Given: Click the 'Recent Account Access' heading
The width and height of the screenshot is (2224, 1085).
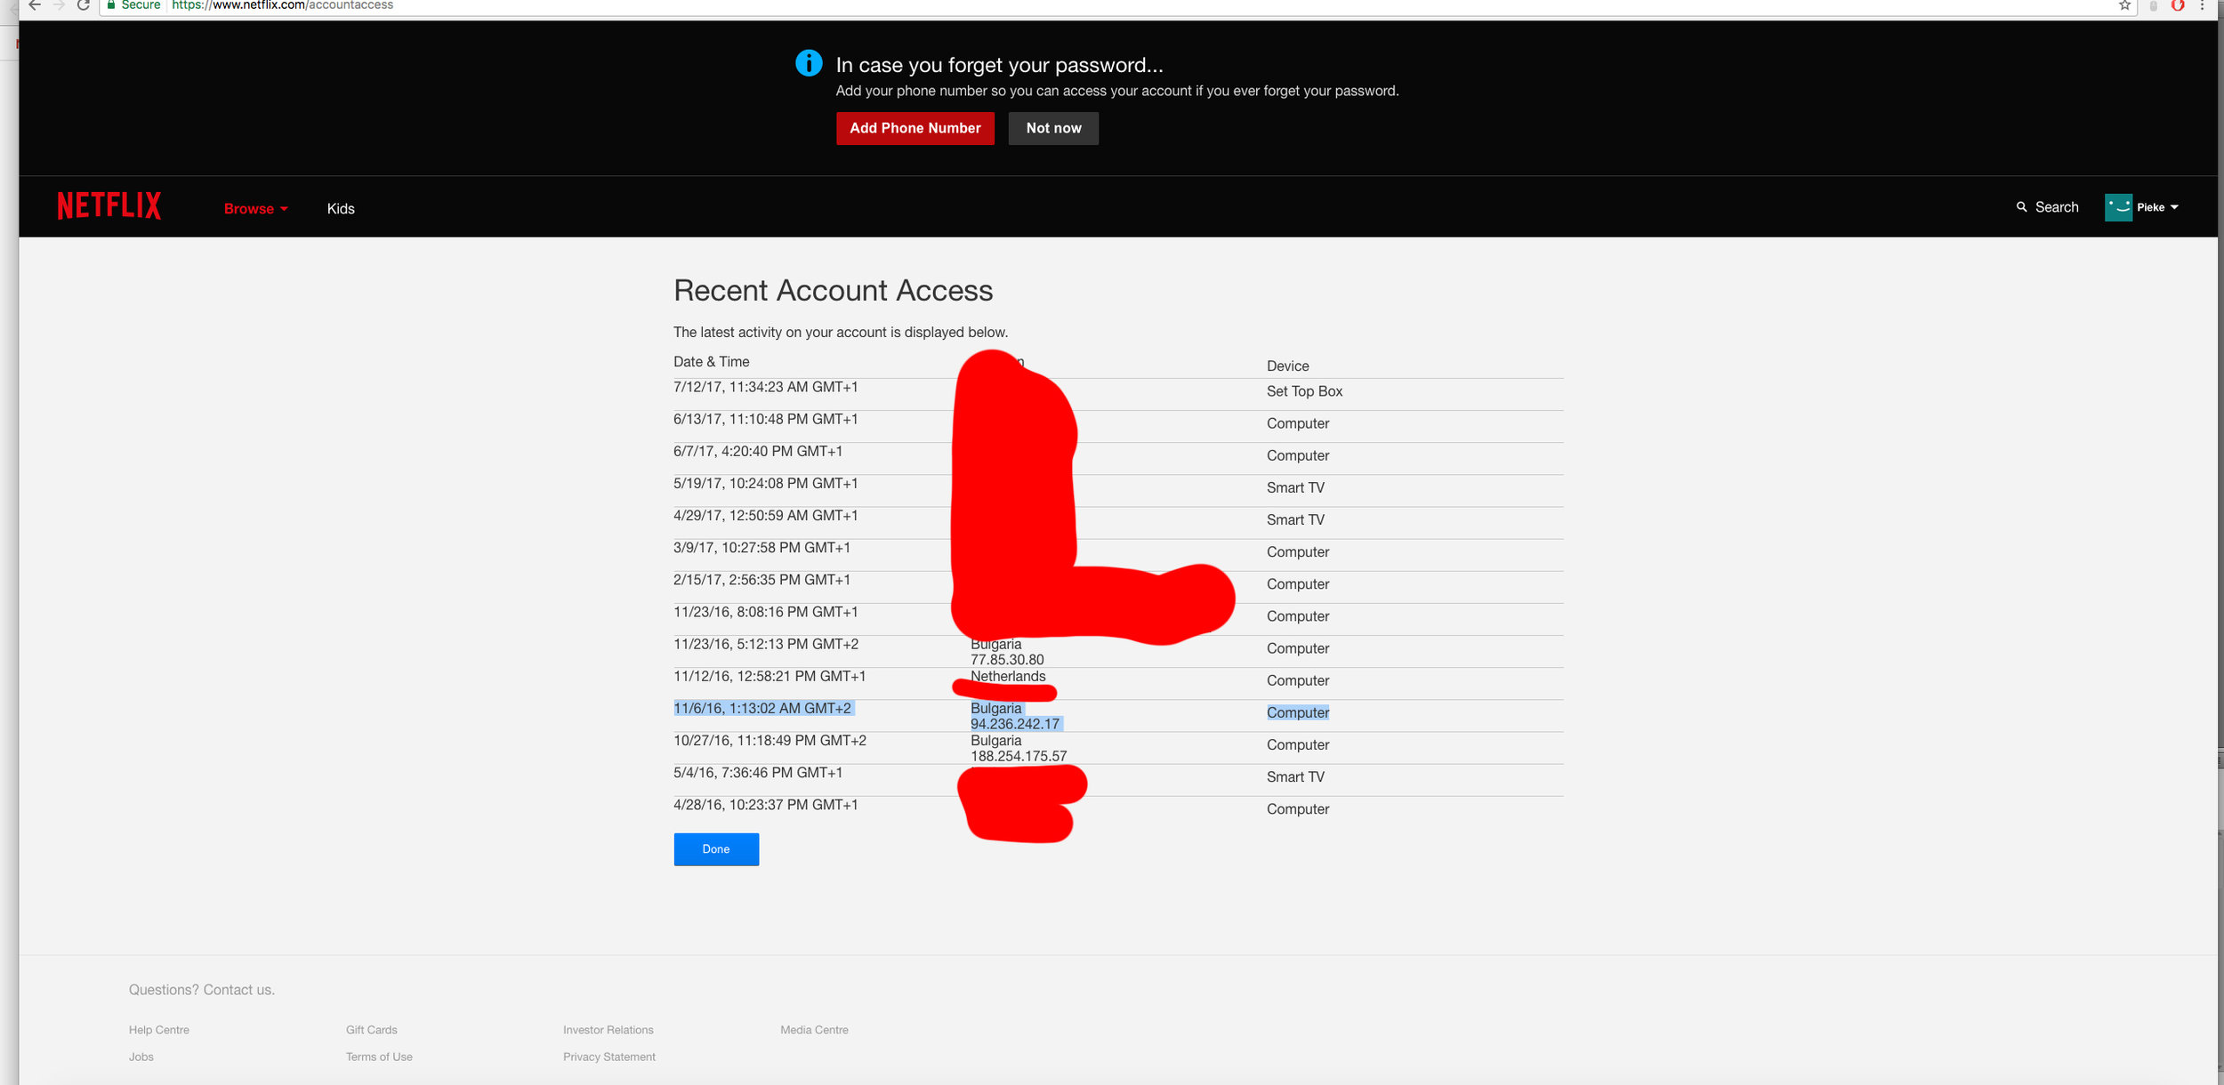Looking at the screenshot, I should [833, 290].
